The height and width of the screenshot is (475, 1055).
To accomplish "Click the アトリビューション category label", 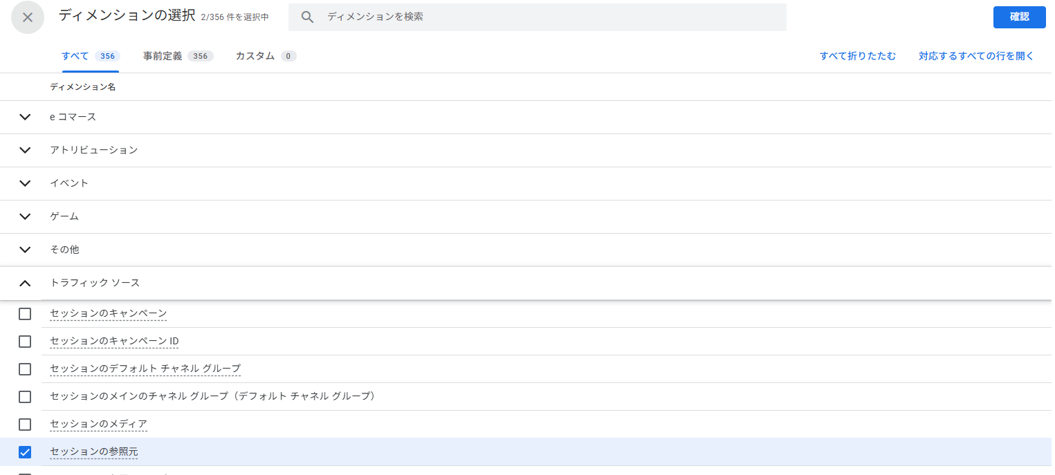I will coord(93,150).
